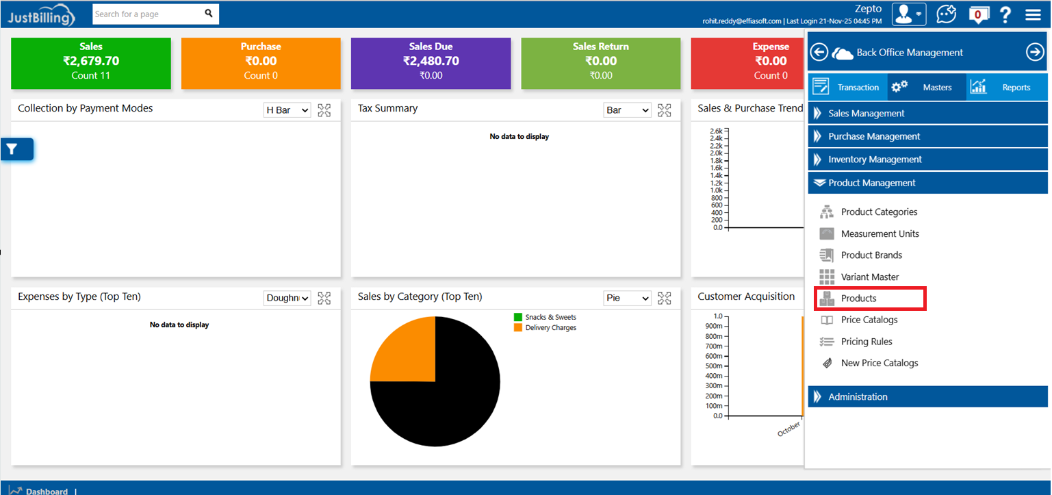
Task: Open the Products menu item
Action: click(x=858, y=299)
